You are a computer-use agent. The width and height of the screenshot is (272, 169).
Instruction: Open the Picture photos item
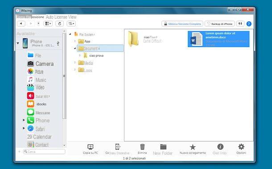(x=35, y=72)
